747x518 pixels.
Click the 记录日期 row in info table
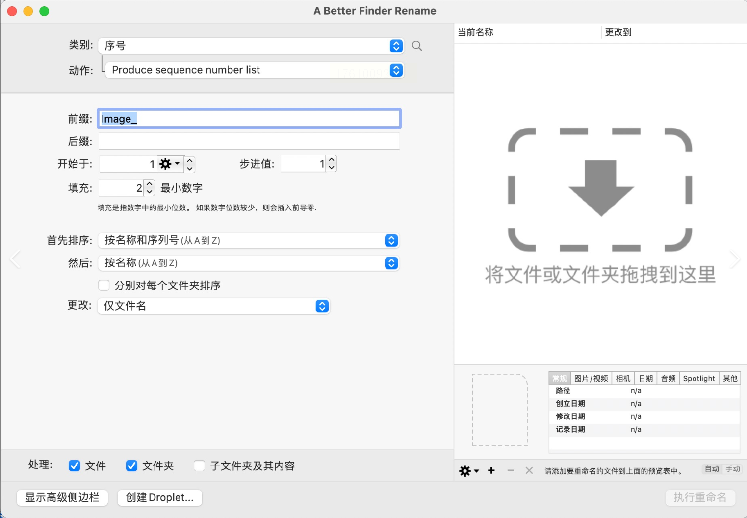[x=644, y=429]
